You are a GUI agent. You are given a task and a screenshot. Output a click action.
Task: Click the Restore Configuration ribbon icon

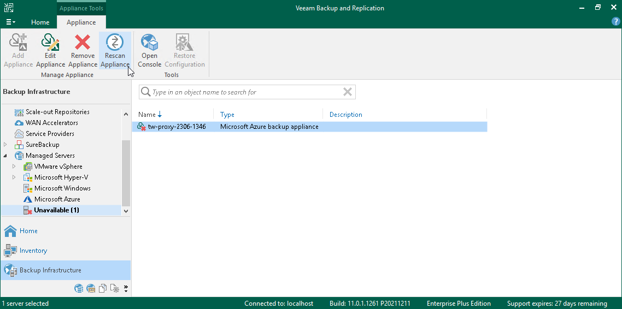coord(184,42)
